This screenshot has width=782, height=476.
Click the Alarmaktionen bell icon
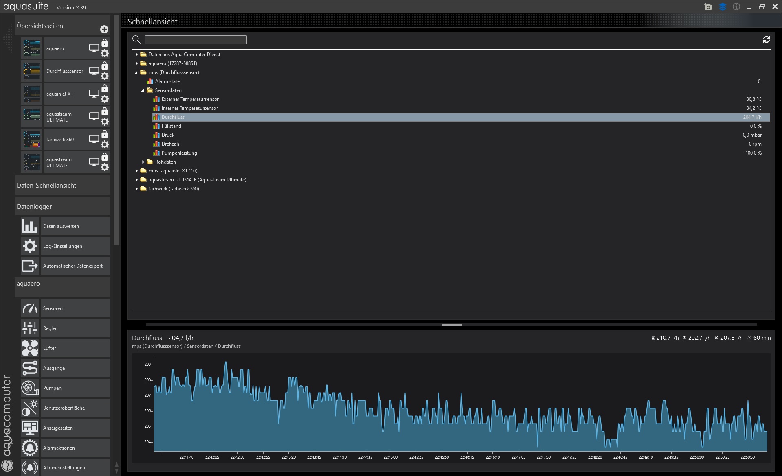[x=30, y=448]
